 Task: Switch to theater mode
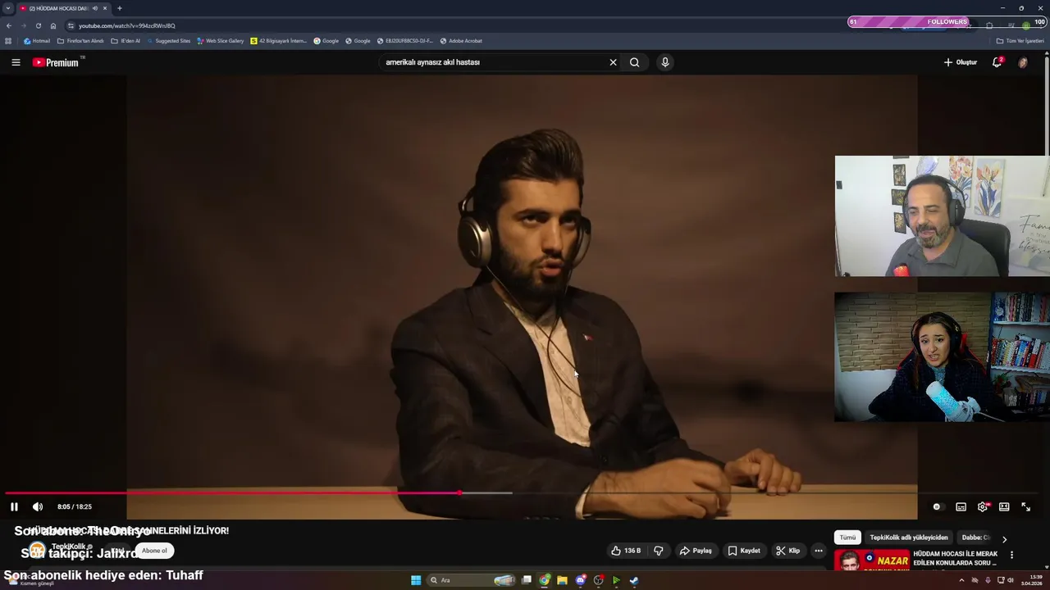pos(1004,506)
